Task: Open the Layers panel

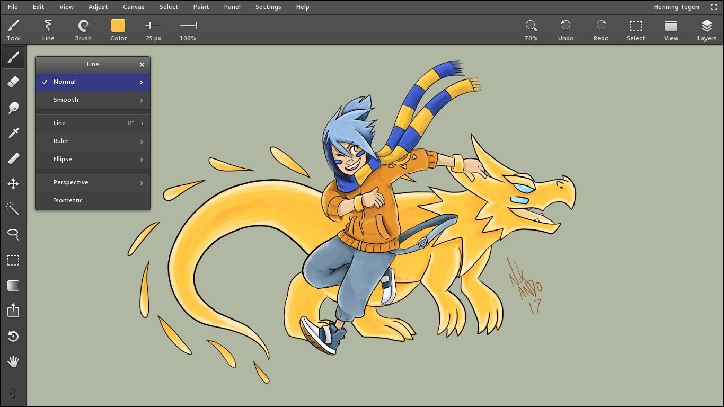Action: coord(707,30)
